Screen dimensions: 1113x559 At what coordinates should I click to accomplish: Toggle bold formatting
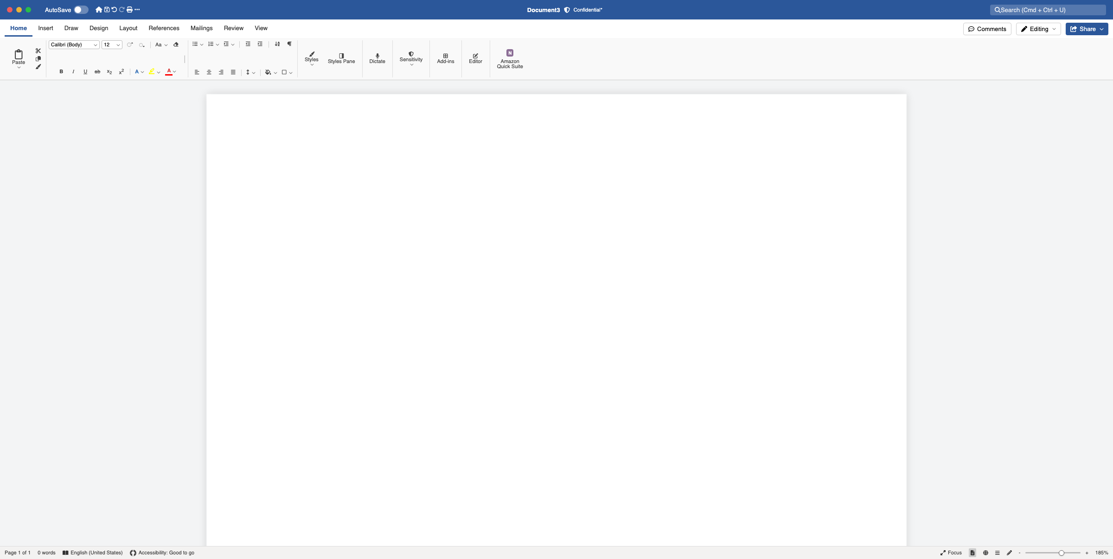(x=61, y=72)
